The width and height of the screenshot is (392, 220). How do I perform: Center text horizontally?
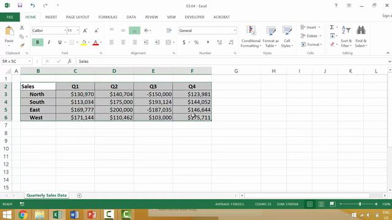click(123, 42)
